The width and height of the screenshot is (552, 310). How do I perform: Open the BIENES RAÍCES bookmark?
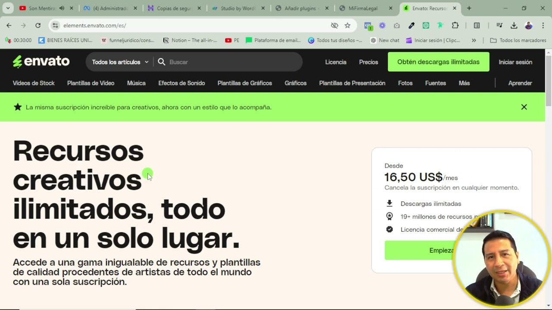(65, 40)
